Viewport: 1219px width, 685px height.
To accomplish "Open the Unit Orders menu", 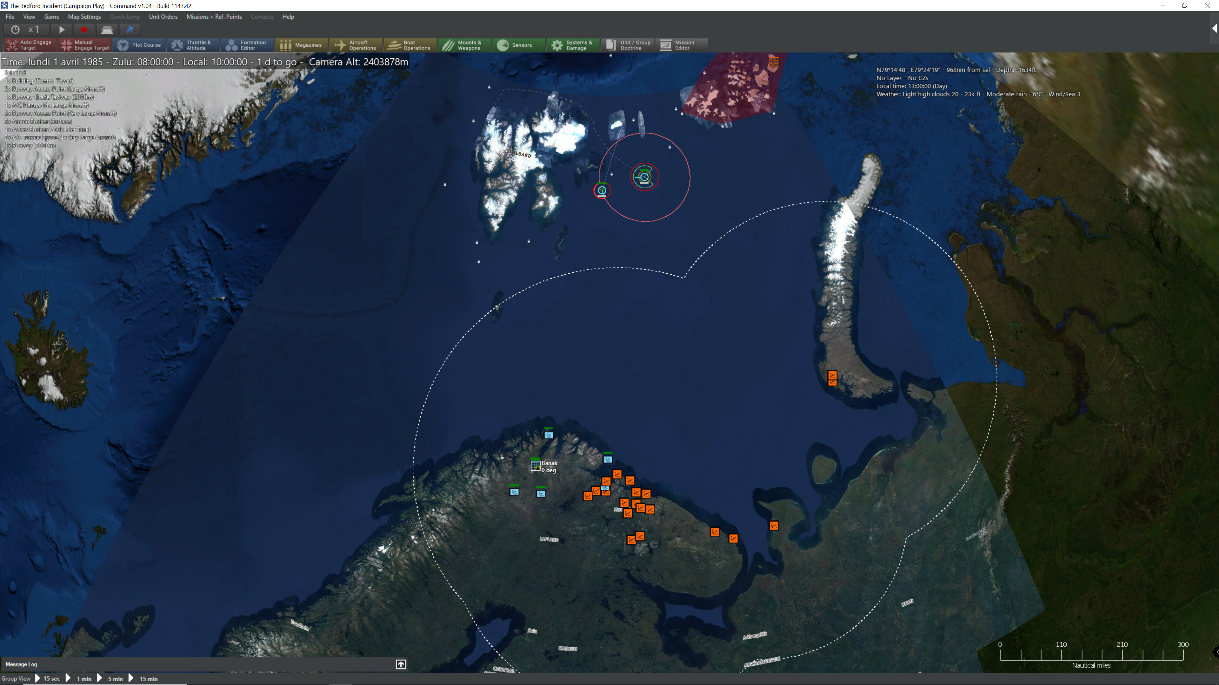I will pos(163,16).
